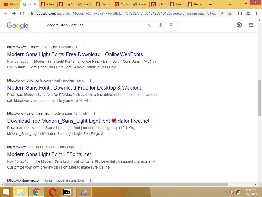
Task: Open 7-Zip from the taskbar
Action: click(x=67, y=192)
